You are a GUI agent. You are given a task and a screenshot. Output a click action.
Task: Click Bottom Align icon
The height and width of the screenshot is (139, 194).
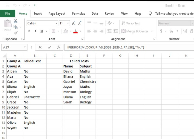(x=101, y=24)
